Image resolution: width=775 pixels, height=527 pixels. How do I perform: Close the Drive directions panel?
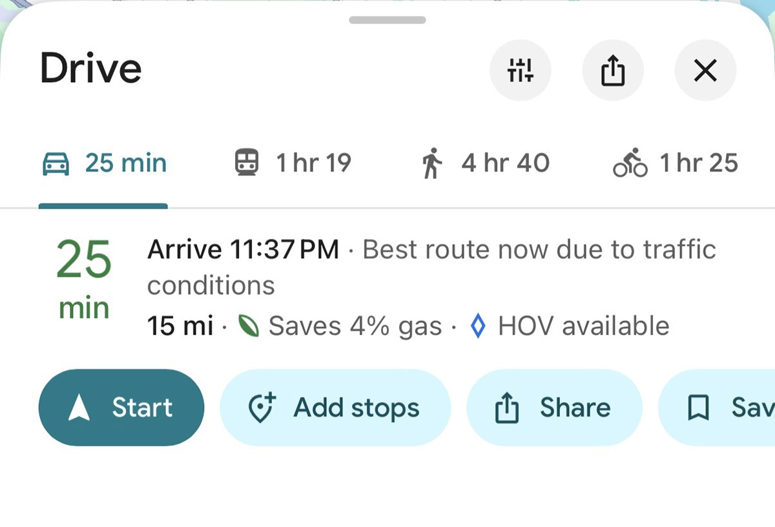click(705, 70)
